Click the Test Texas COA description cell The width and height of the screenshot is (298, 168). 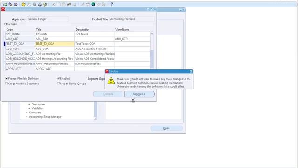coord(95,44)
